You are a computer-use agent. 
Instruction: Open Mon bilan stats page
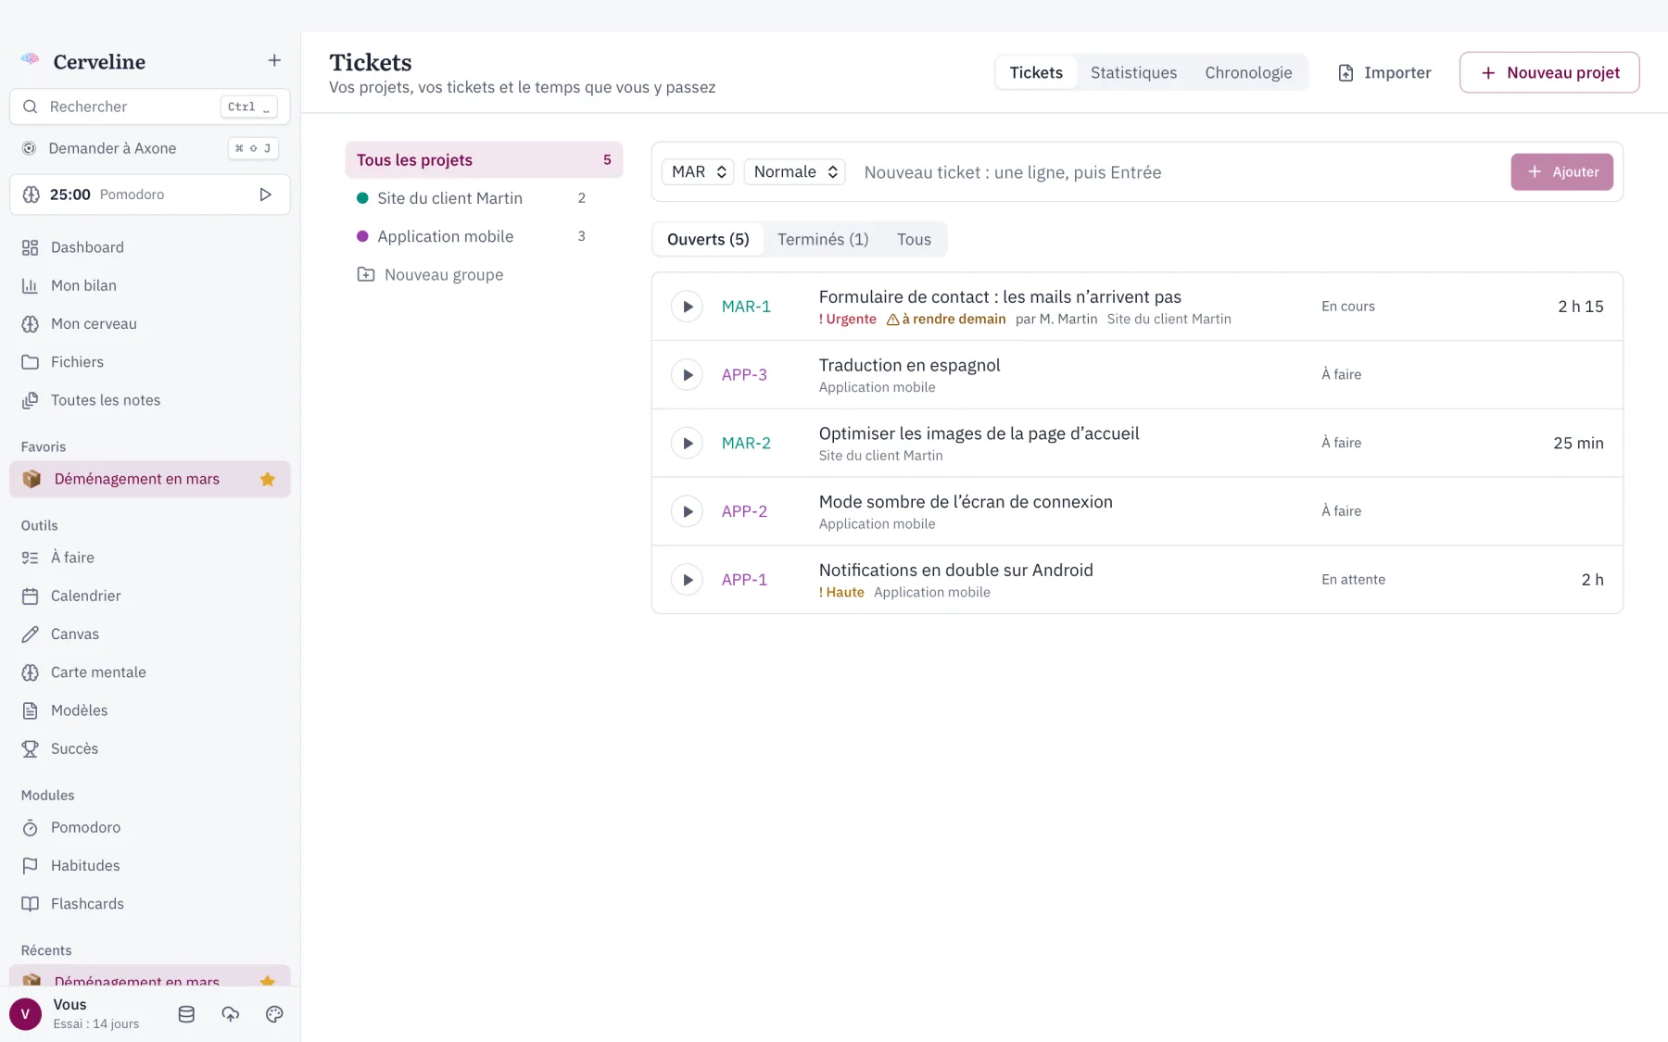click(x=150, y=285)
